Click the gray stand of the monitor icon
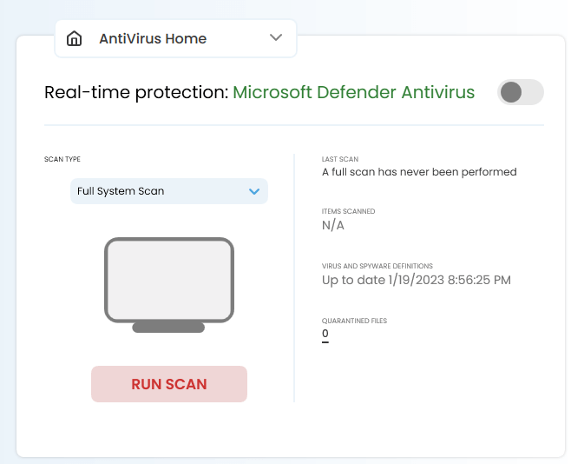Screen dimensions: 571x464 [x=168, y=328]
